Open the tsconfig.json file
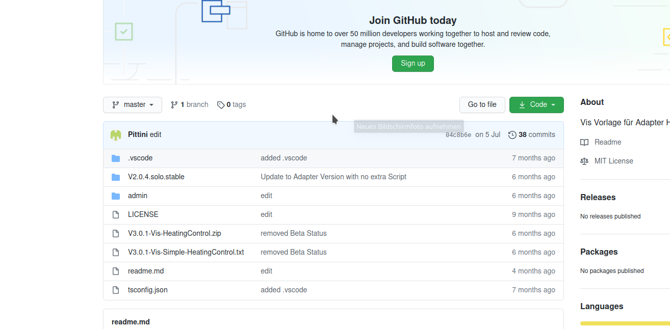Image resolution: width=670 pixels, height=329 pixels. 147,290
